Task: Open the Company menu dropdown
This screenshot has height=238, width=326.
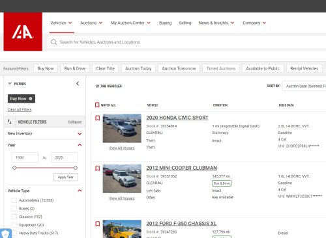Action: click(x=254, y=23)
